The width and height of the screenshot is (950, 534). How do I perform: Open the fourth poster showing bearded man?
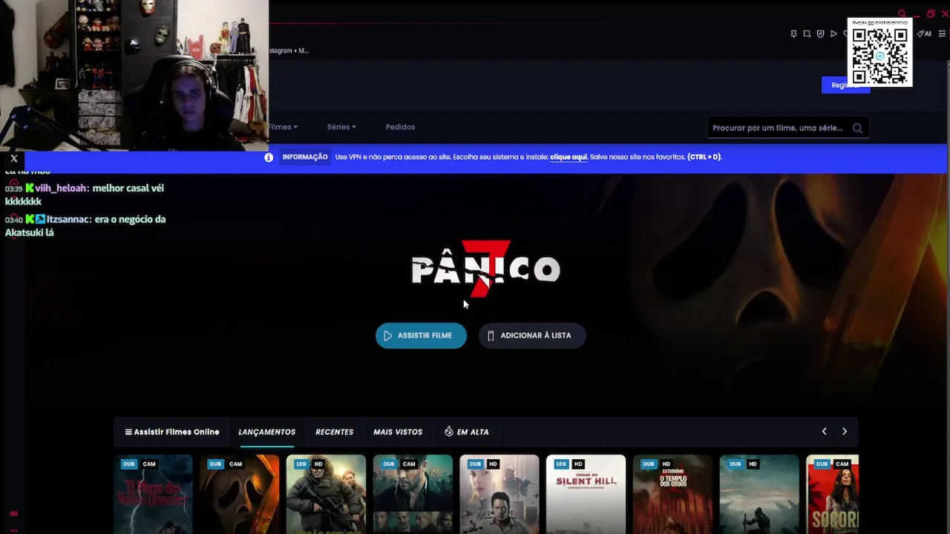click(413, 494)
